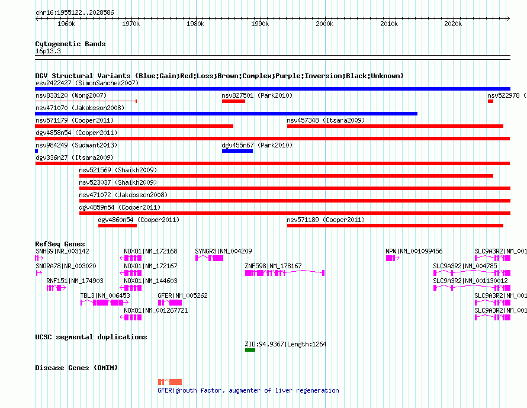Click the esv2422427 (SimonSanchez2007) label
The height and width of the screenshot is (408, 527).
87,83
